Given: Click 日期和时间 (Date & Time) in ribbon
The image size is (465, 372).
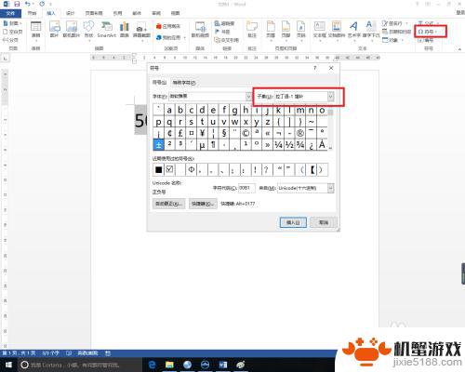Looking at the screenshot, I should 396,32.
